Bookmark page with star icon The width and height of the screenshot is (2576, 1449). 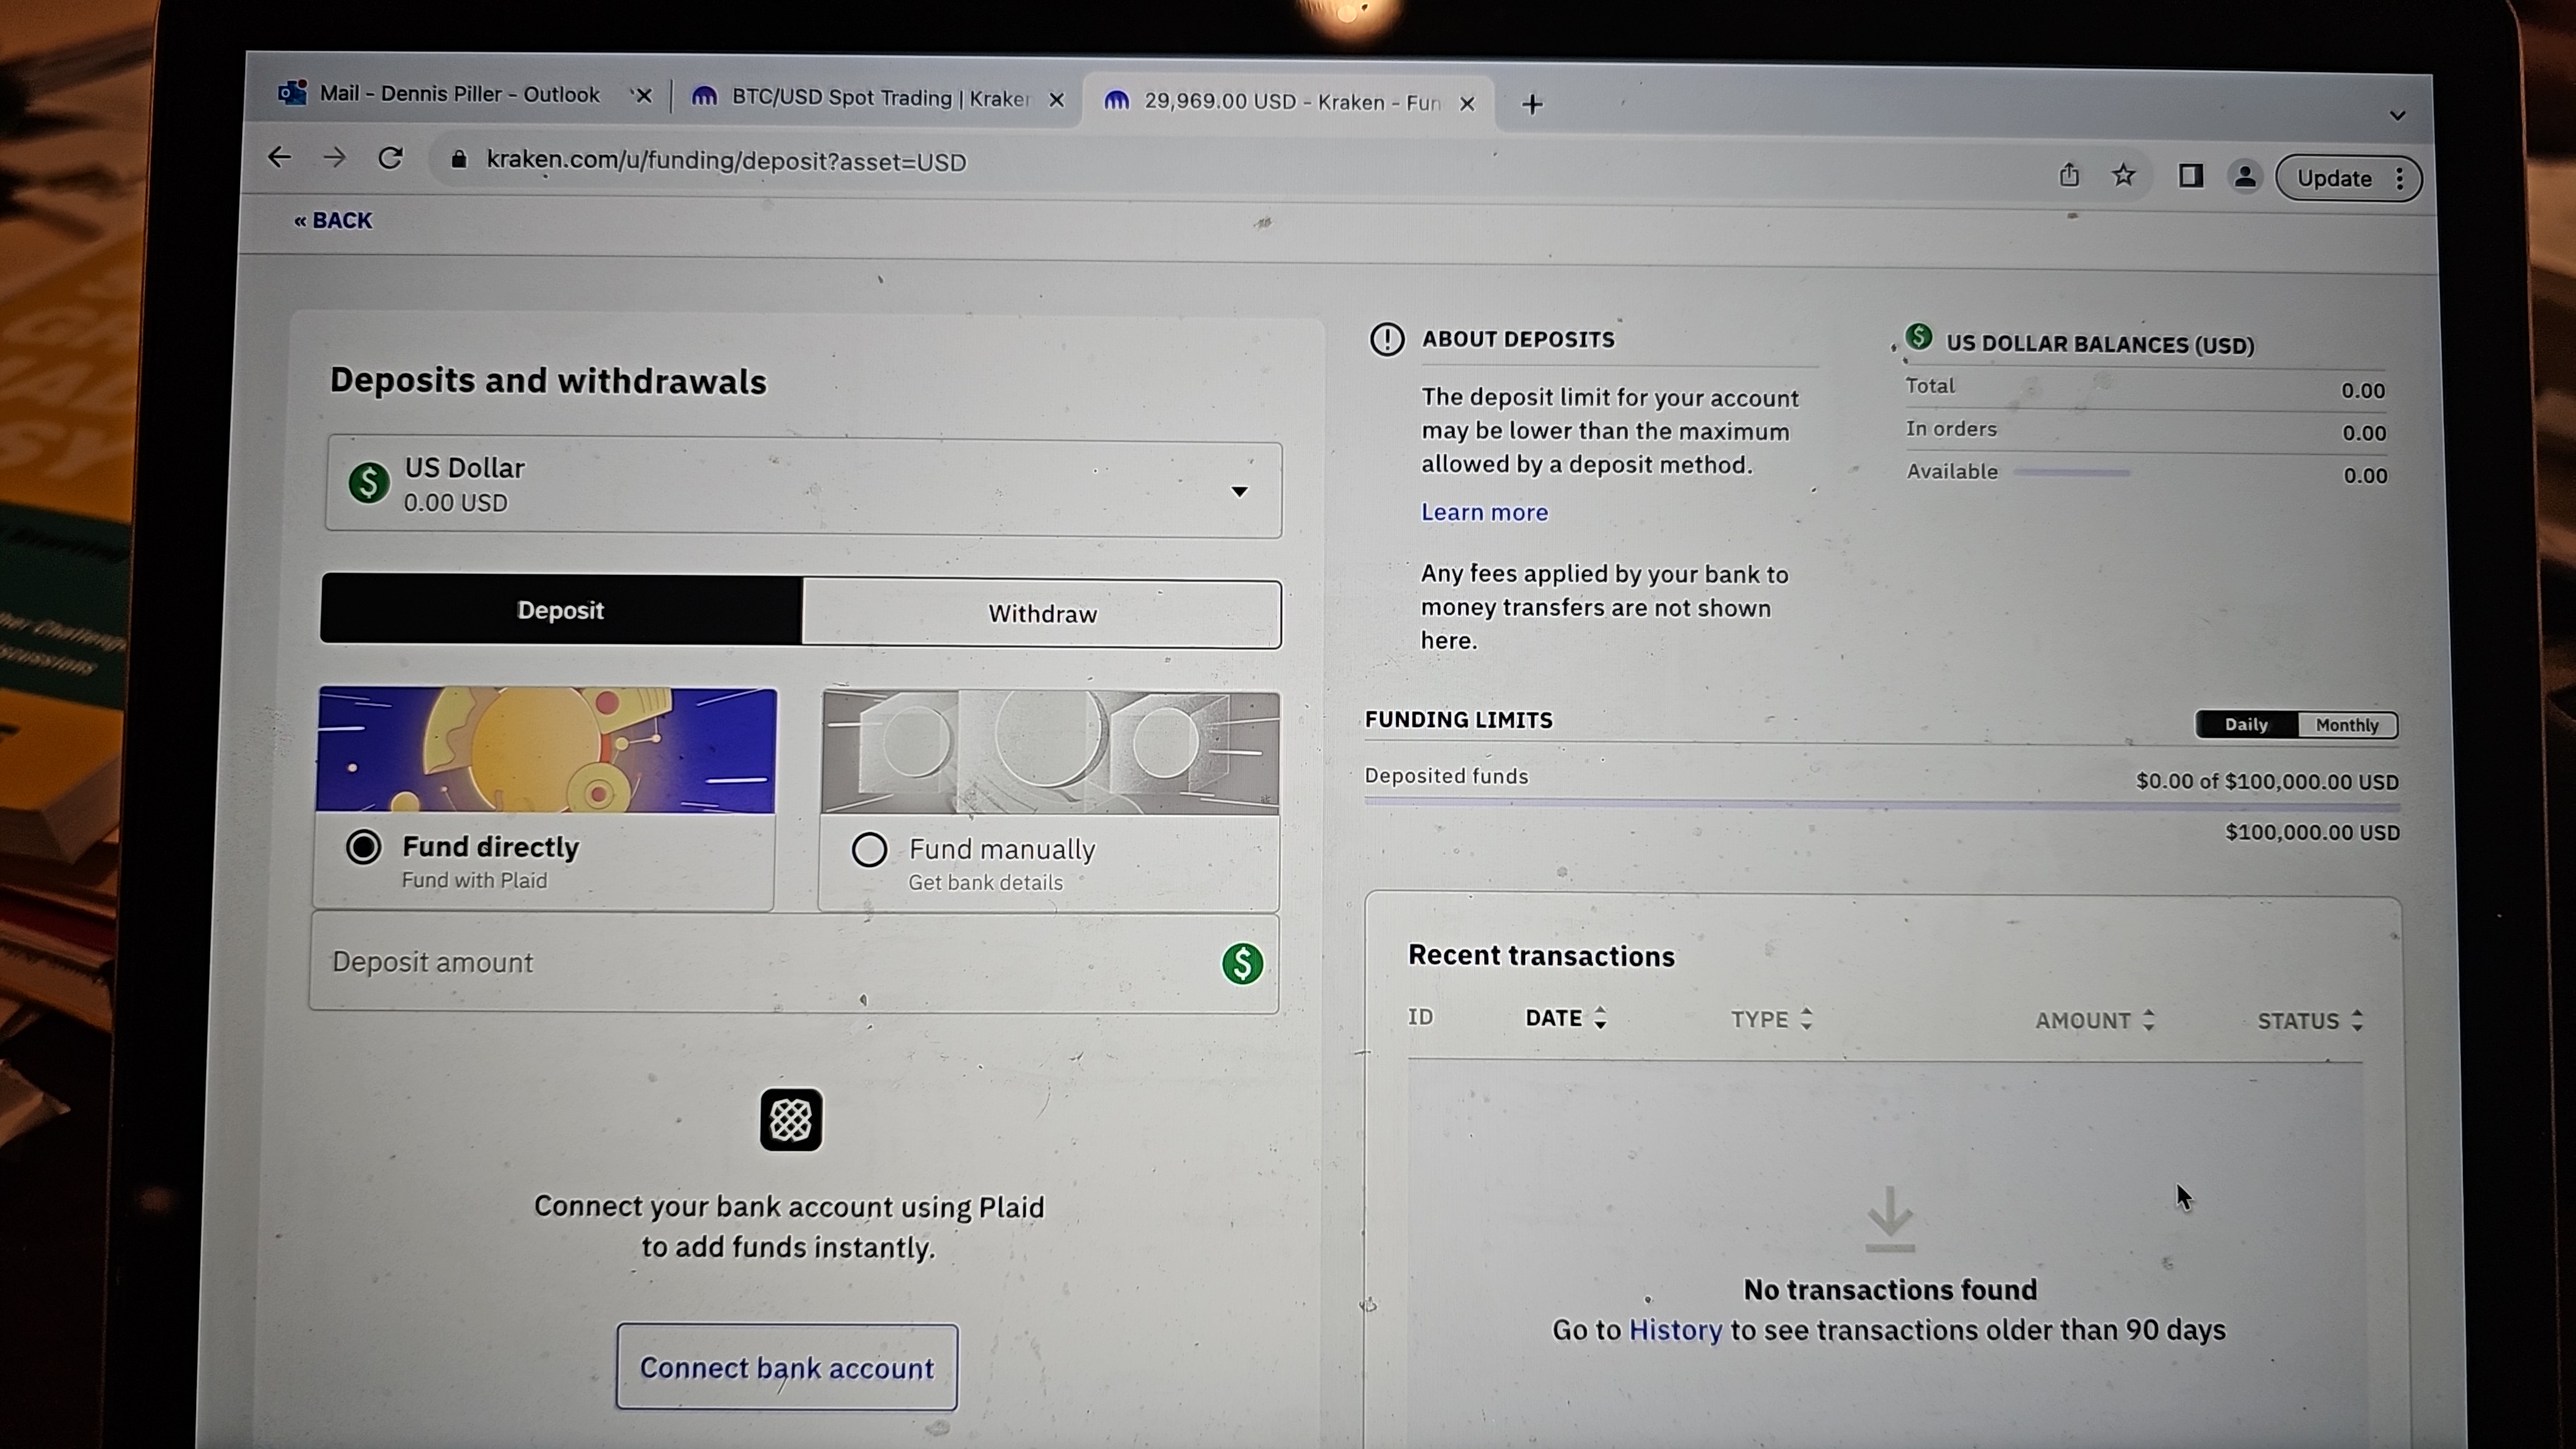tap(2123, 176)
